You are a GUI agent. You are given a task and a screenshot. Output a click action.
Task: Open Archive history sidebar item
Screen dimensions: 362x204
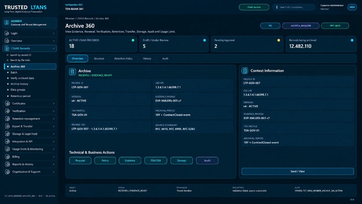pyautogui.click(x=19, y=84)
